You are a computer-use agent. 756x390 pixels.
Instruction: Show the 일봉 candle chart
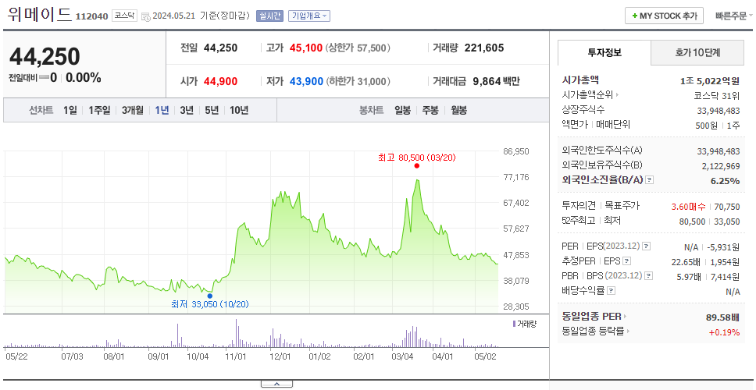point(402,110)
